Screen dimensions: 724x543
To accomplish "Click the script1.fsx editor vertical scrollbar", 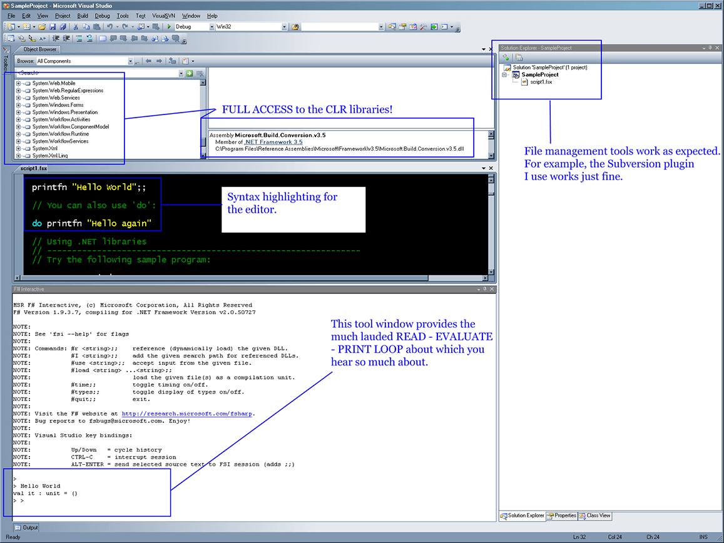I will [491, 225].
